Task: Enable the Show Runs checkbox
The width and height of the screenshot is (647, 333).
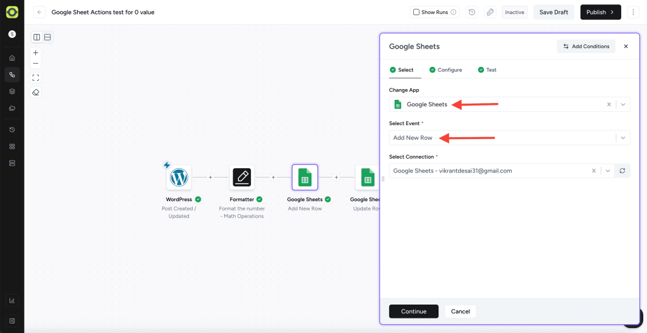Action: pyautogui.click(x=416, y=12)
